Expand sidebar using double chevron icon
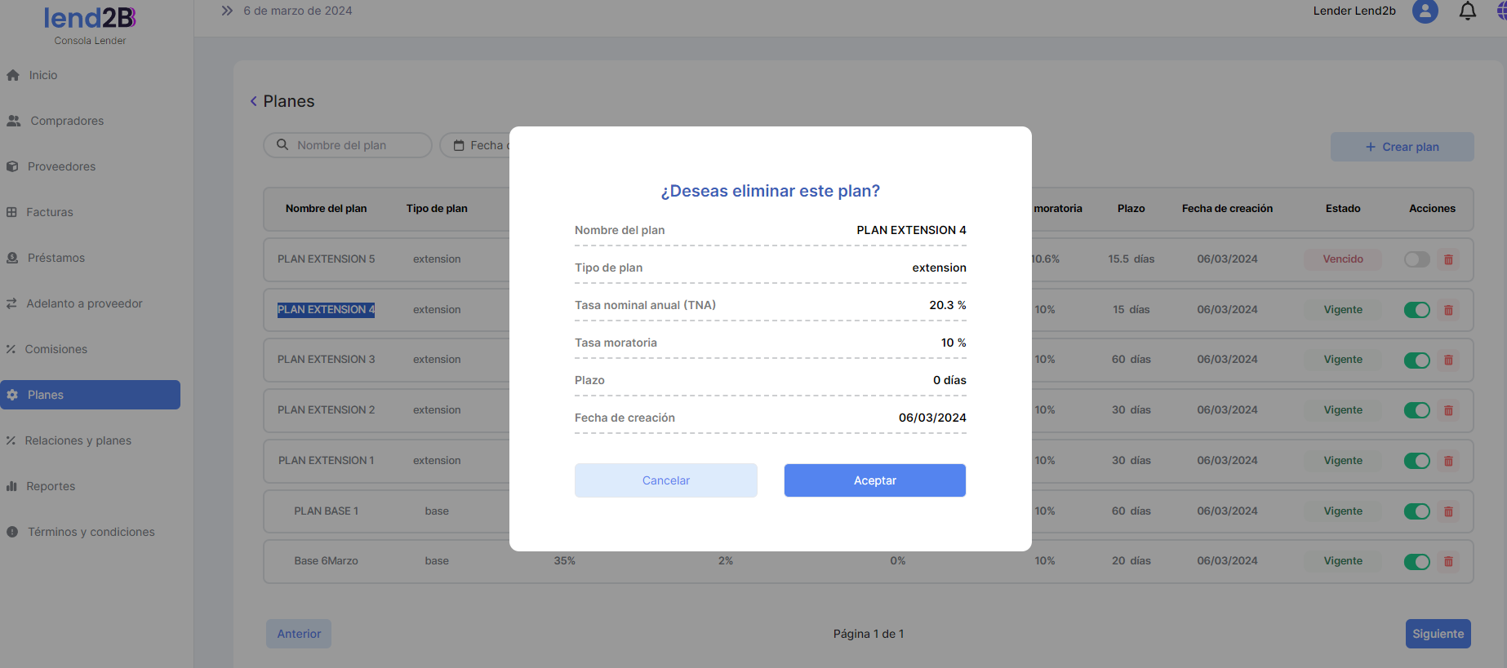Viewport: 1507px width, 668px height. 227,11
